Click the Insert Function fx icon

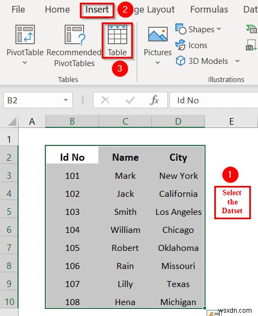click(154, 100)
